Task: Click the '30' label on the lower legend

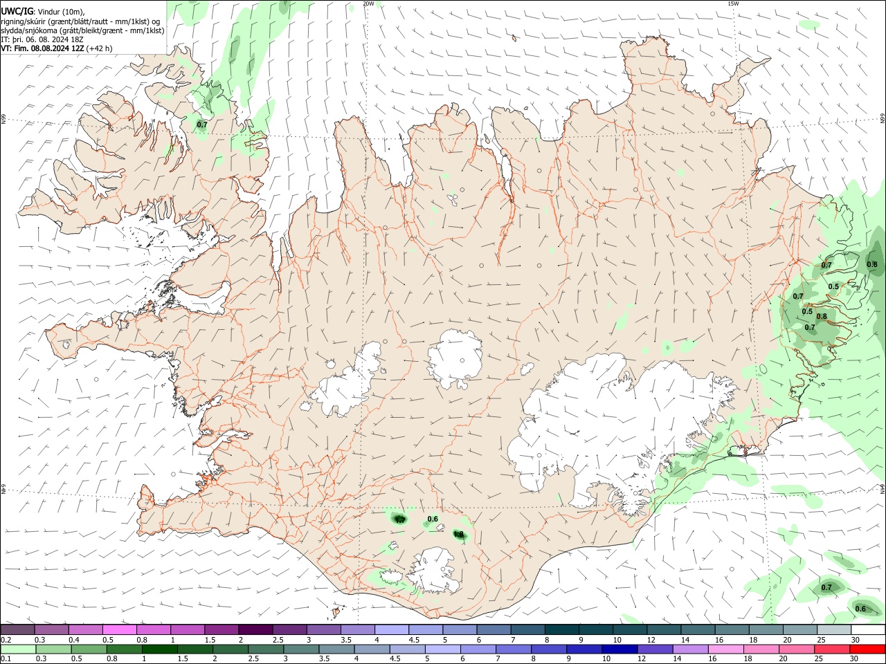Action: pyautogui.click(x=853, y=658)
